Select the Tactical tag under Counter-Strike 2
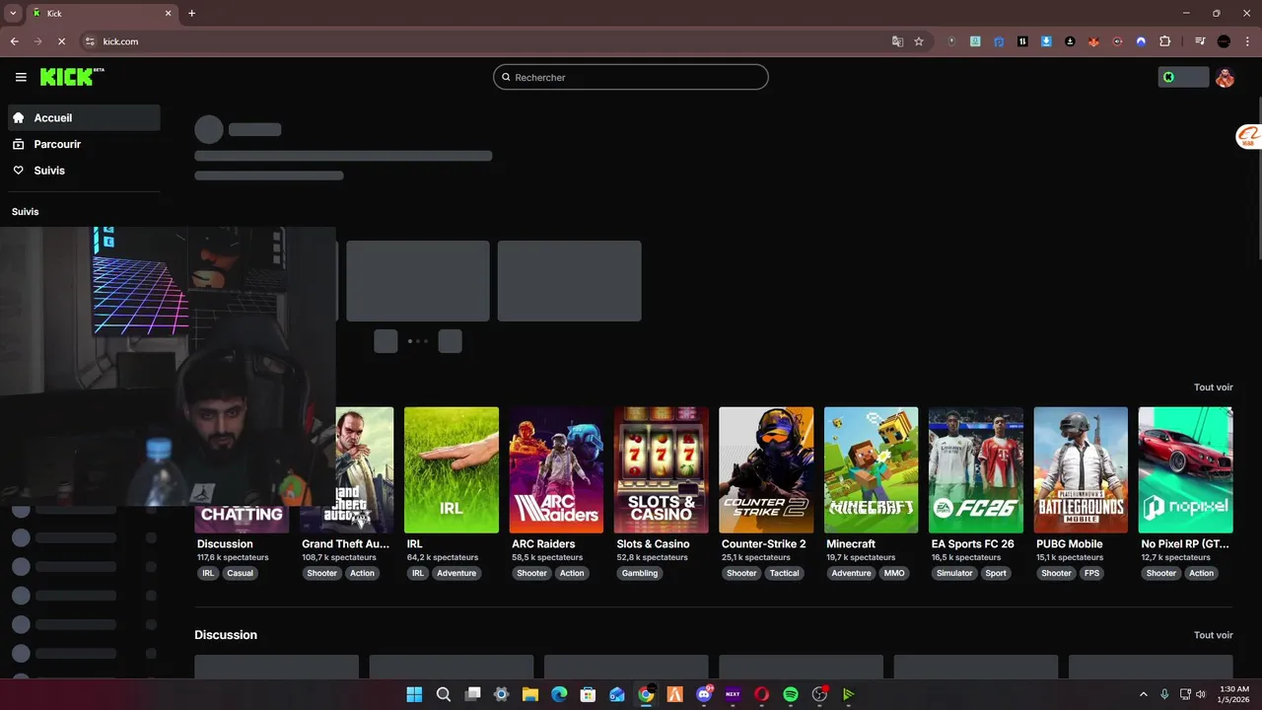Image resolution: width=1262 pixels, height=710 pixels. (x=785, y=573)
